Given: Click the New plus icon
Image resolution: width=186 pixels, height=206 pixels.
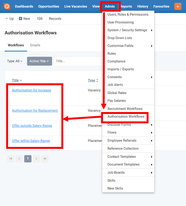Looking at the screenshot, I should [x=20, y=18].
